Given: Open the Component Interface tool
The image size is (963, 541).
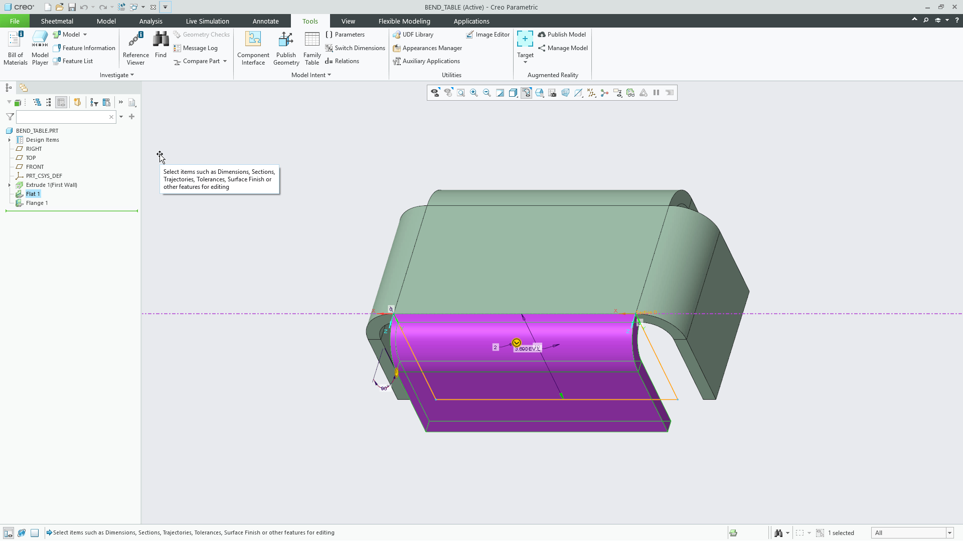Looking at the screenshot, I should click(x=253, y=48).
